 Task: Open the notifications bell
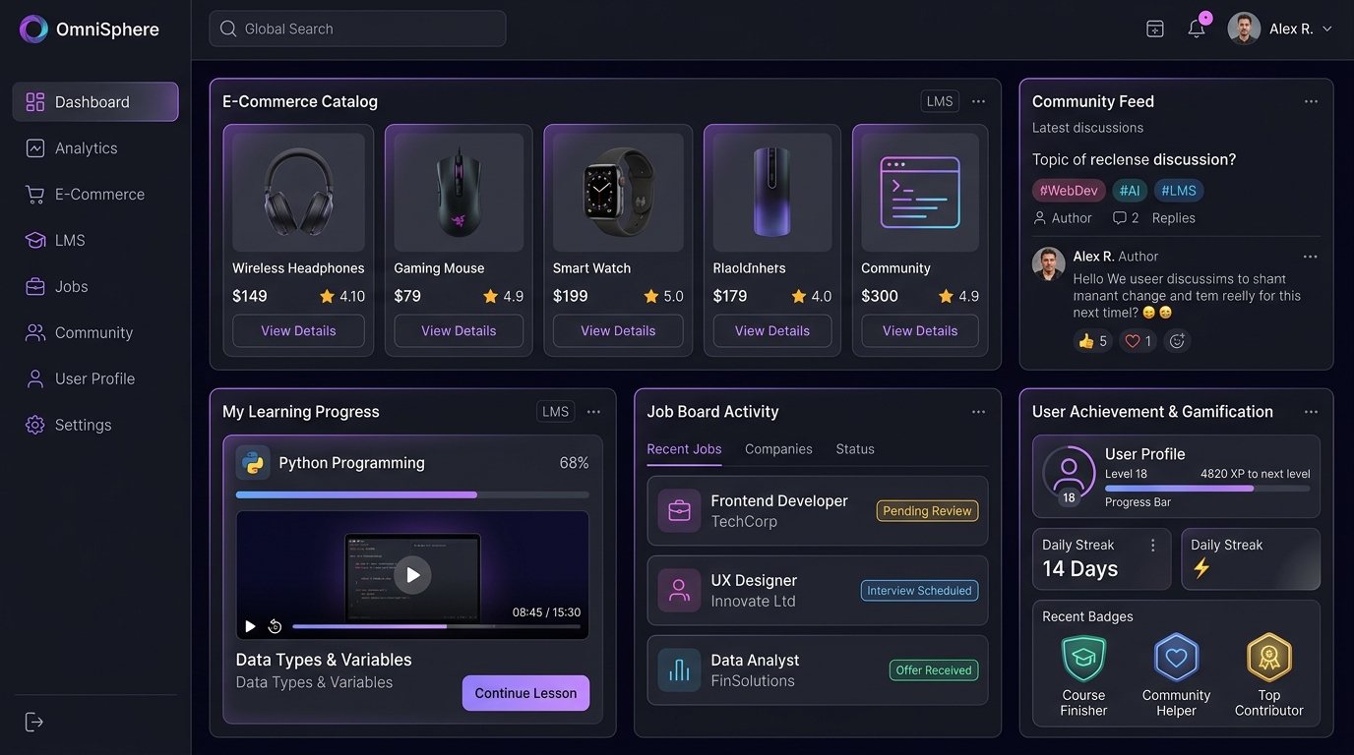1197,29
